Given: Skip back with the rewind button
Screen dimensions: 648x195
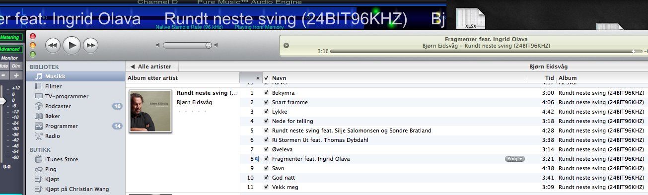Looking at the screenshot, I should [x=53, y=45].
